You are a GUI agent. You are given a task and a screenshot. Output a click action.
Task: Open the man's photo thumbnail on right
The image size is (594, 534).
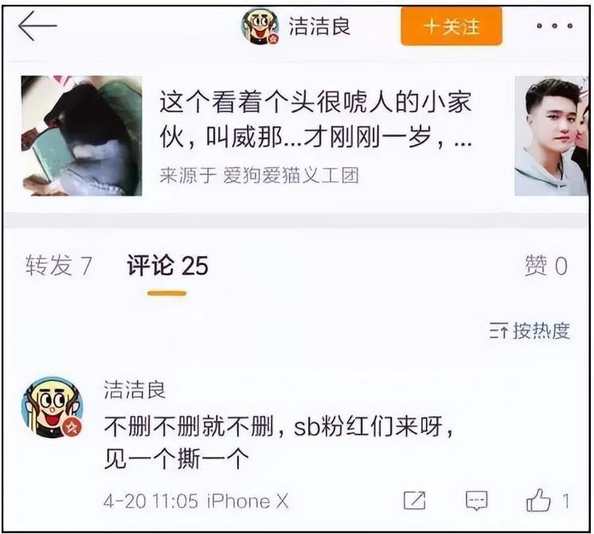click(551, 135)
